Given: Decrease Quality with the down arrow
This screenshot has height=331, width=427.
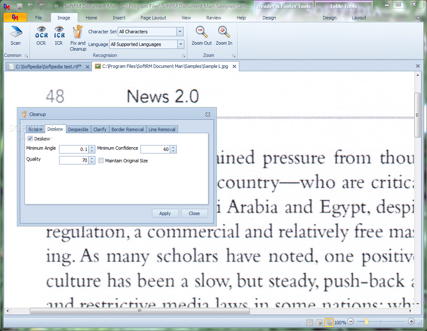Looking at the screenshot, I should (x=92, y=162).
